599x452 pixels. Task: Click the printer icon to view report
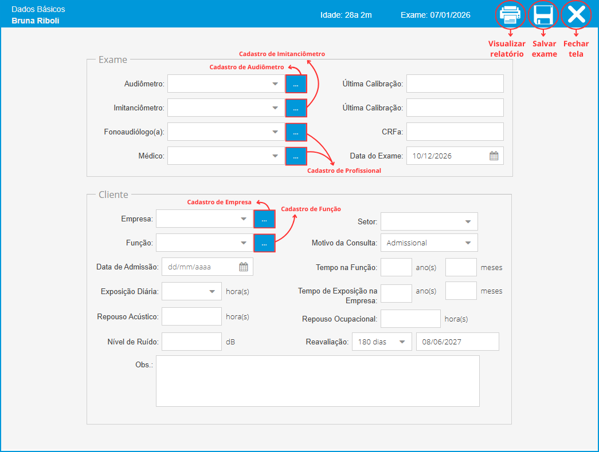click(510, 15)
